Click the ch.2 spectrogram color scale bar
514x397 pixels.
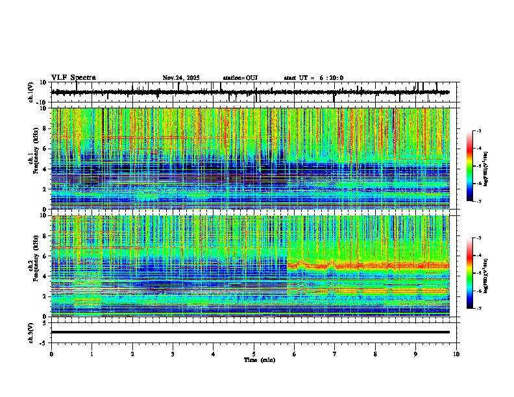click(x=470, y=273)
